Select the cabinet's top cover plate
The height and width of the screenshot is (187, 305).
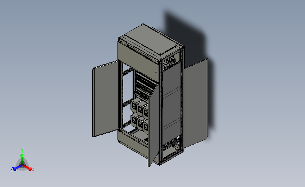pyautogui.click(x=152, y=40)
